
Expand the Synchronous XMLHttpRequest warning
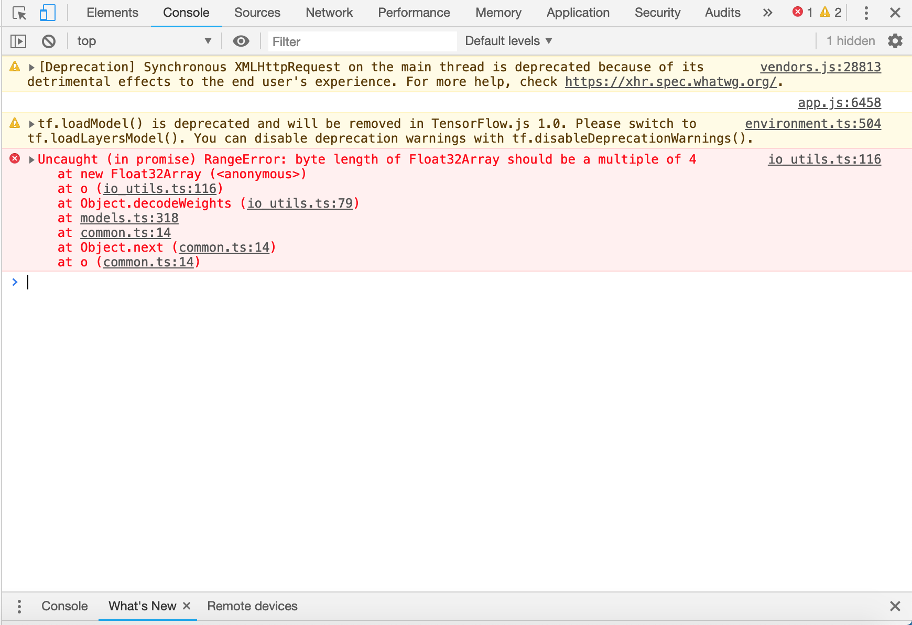tap(32, 67)
